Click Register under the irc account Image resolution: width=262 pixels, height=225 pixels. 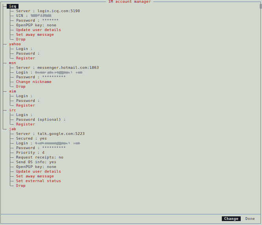25,124
